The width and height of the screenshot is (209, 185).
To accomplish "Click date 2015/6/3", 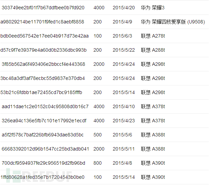I will (x=122, y=36).
